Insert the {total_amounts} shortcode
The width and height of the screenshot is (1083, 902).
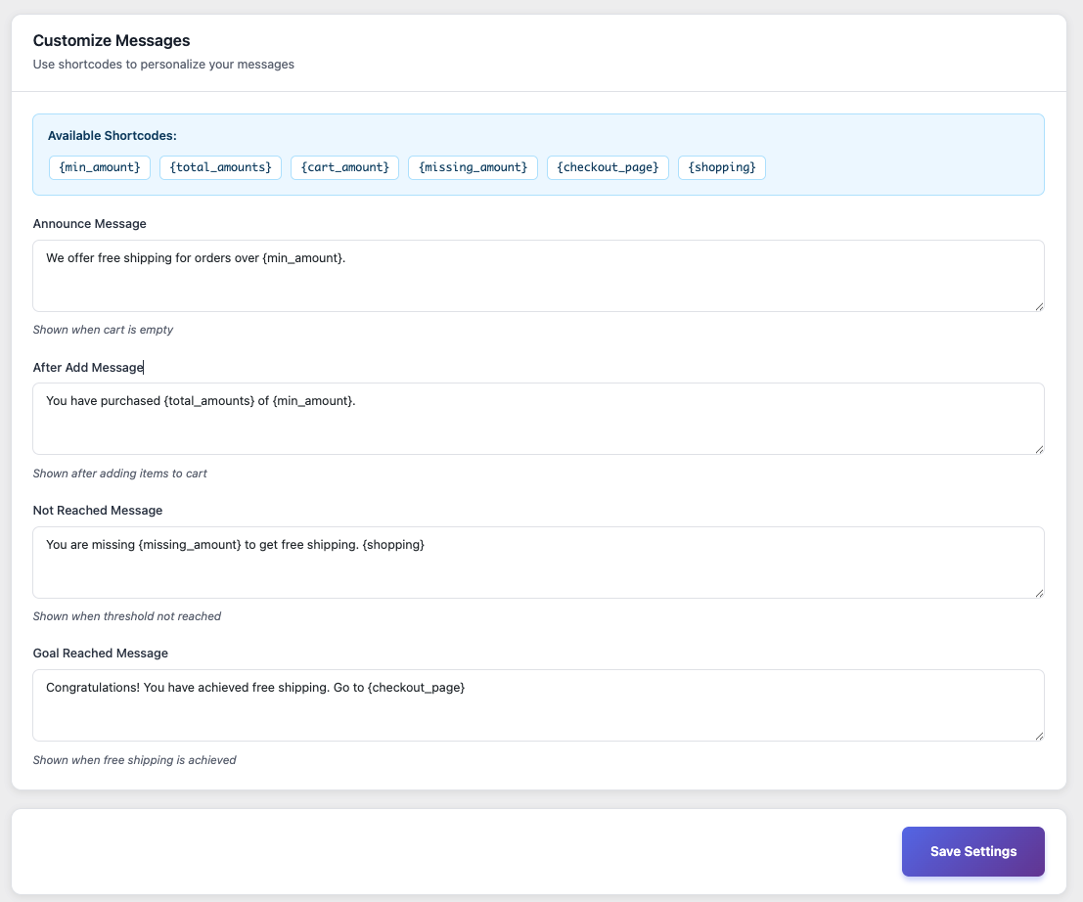point(220,167)
